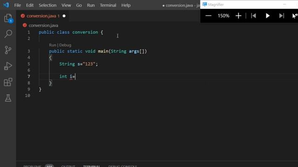298x167 pixels.
Task: Switch to the OUTPUT panel tab
Action: [x=68, y=166]
